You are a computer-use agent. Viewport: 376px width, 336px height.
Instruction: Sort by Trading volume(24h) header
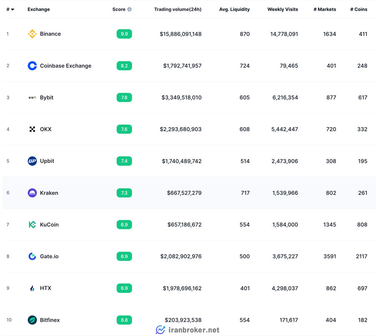pyautogui.click(x=178, y=9)
